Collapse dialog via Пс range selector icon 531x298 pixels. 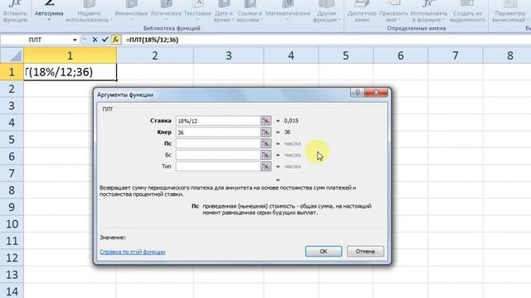[265, 143]
